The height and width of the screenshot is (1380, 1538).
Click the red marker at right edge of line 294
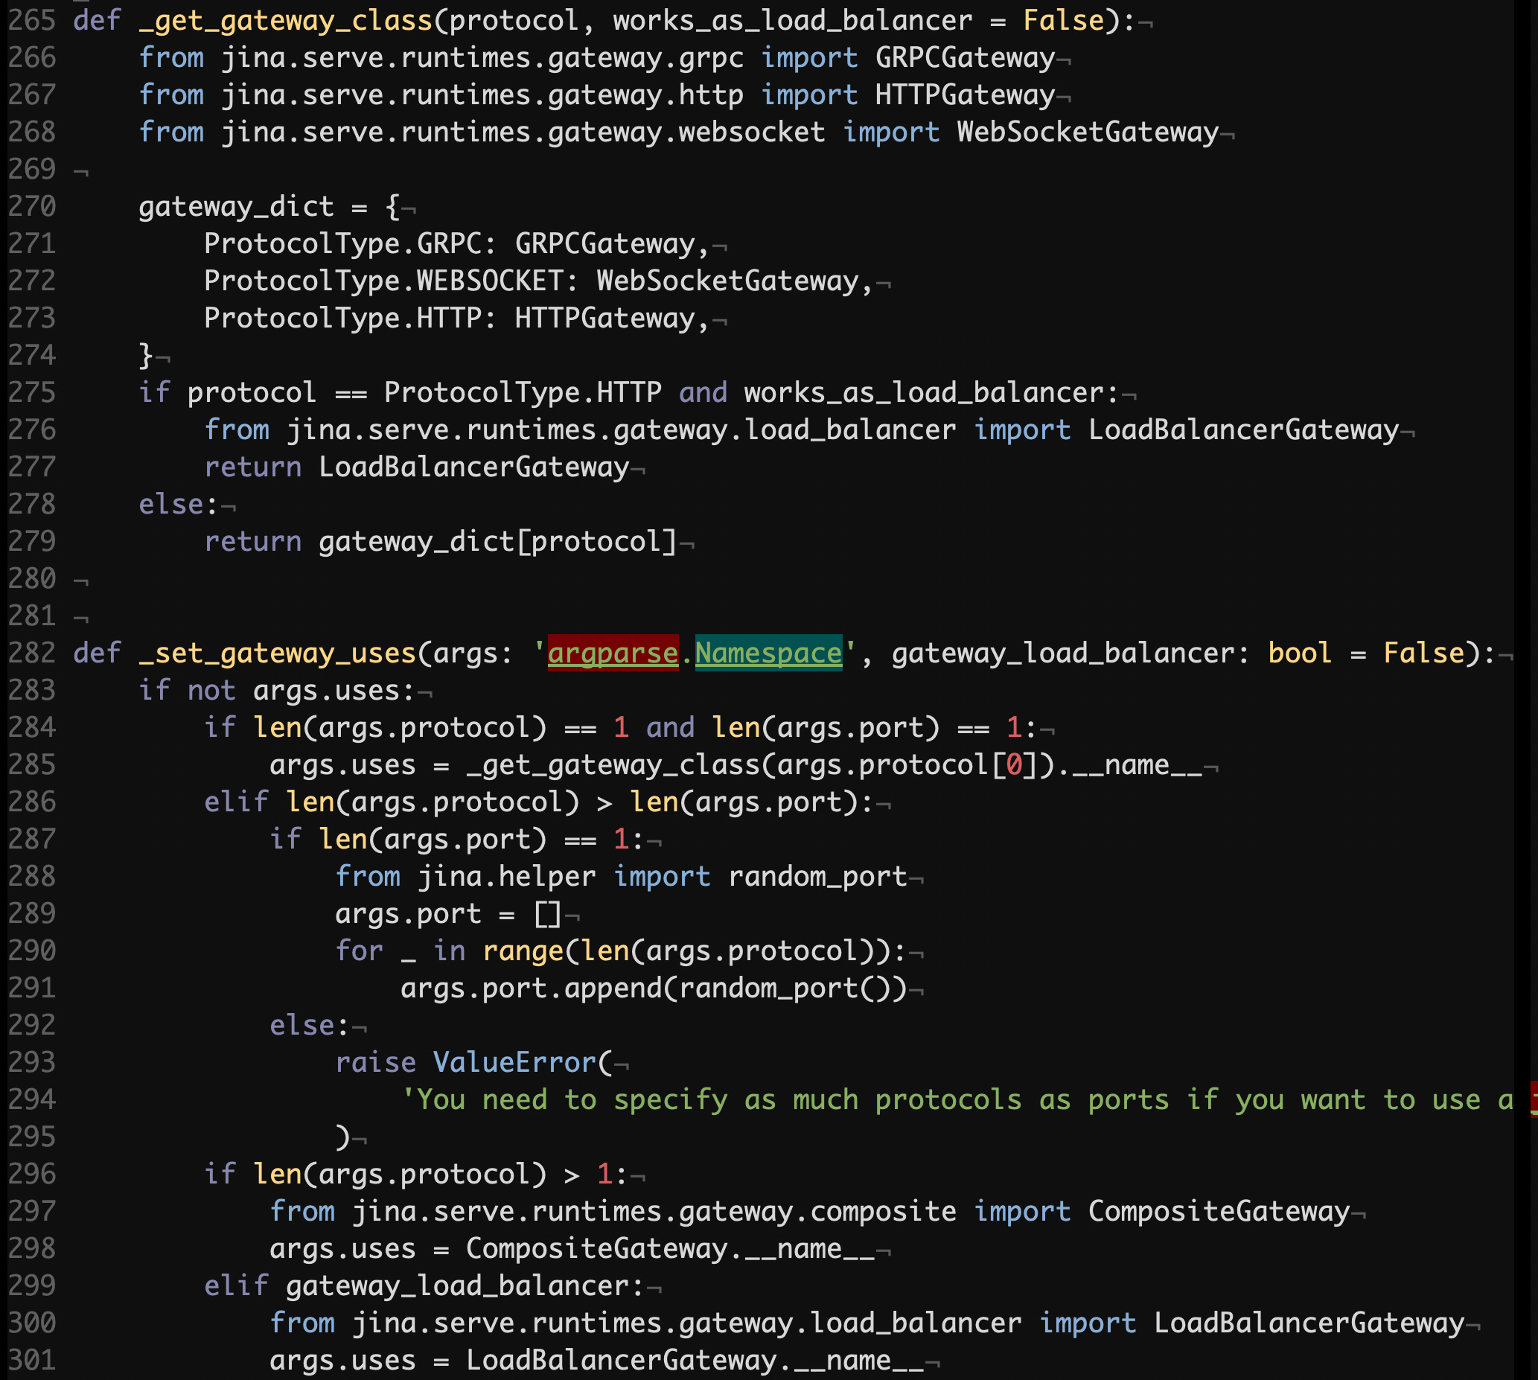pyautogui.click(x=1534, y=1099)
